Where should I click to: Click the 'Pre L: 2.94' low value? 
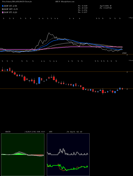pos(83,10)
